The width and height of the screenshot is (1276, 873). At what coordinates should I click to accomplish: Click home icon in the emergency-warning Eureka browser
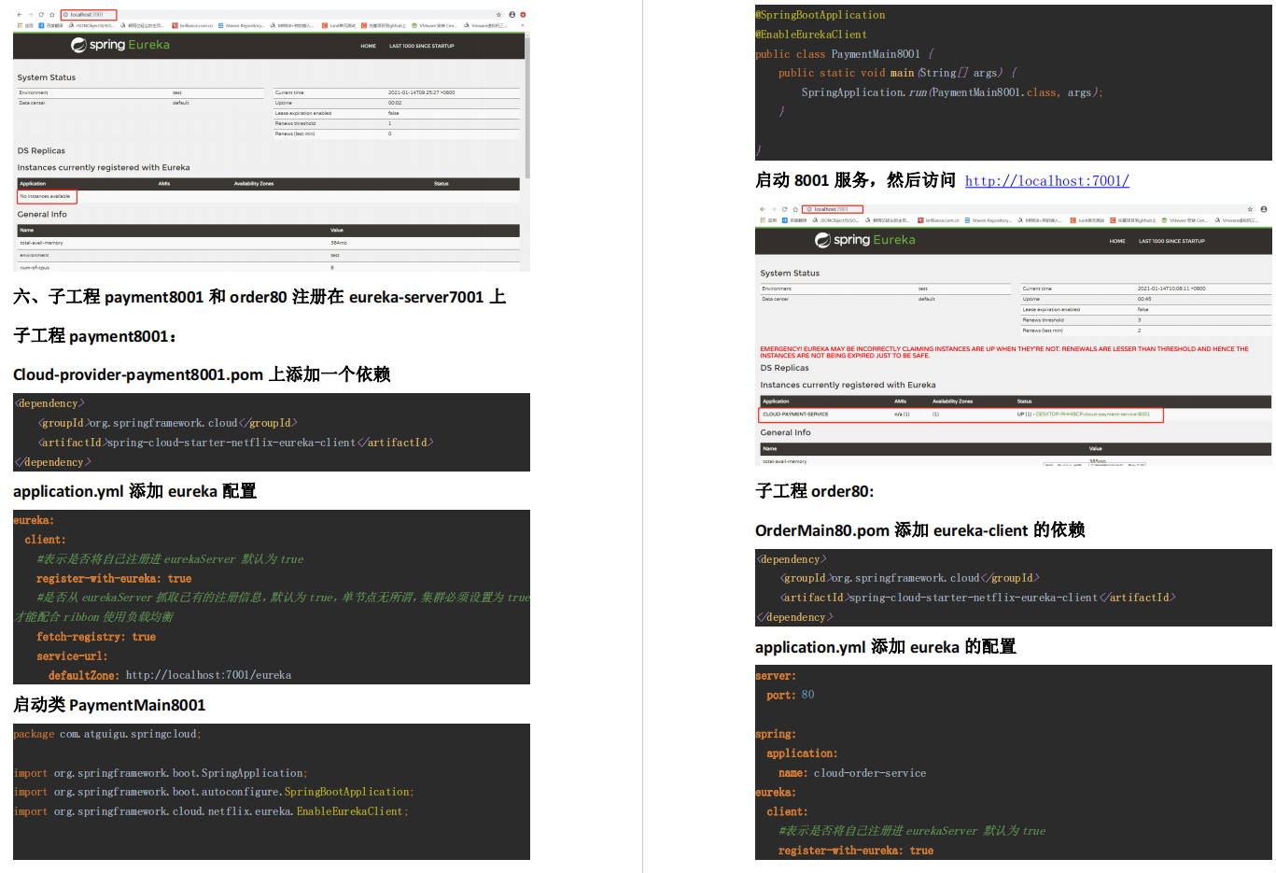click(x=795, y=209)
